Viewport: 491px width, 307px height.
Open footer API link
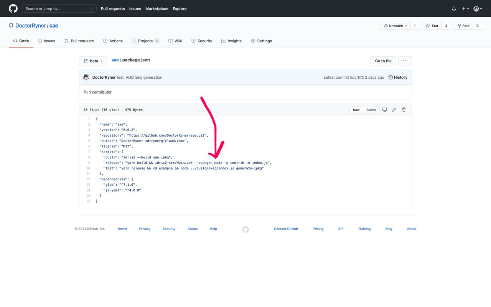click(x=341, y=229)
